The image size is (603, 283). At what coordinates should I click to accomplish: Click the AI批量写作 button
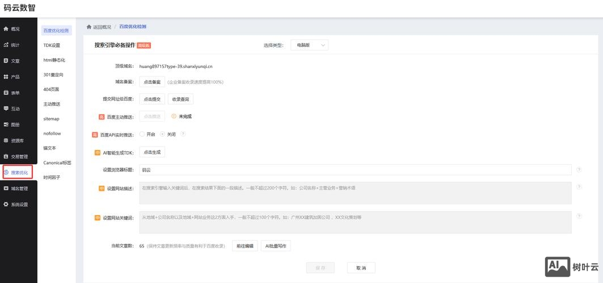coord(276,246)
